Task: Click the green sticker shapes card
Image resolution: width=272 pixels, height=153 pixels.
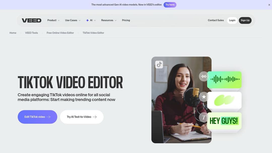Action: 224,100
